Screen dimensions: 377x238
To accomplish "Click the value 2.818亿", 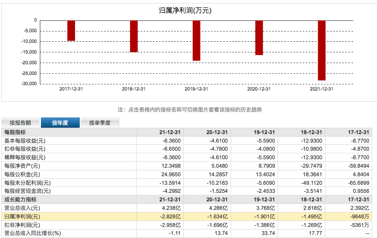I will coord(313,208).
